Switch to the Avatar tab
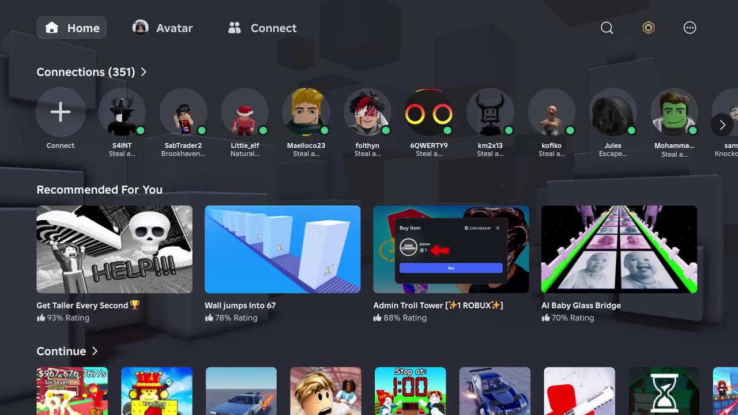738x415 pixels. click(163, 28)
